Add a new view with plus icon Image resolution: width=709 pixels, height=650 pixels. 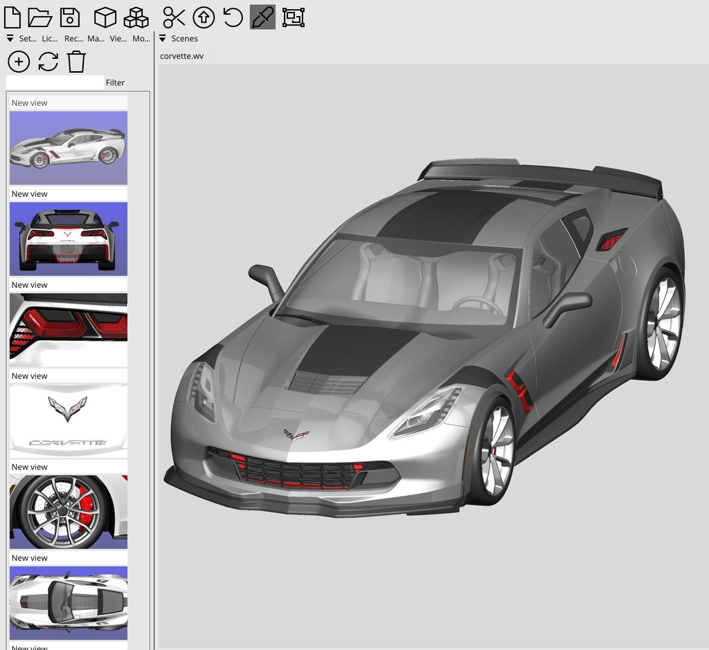click(19, 62)
